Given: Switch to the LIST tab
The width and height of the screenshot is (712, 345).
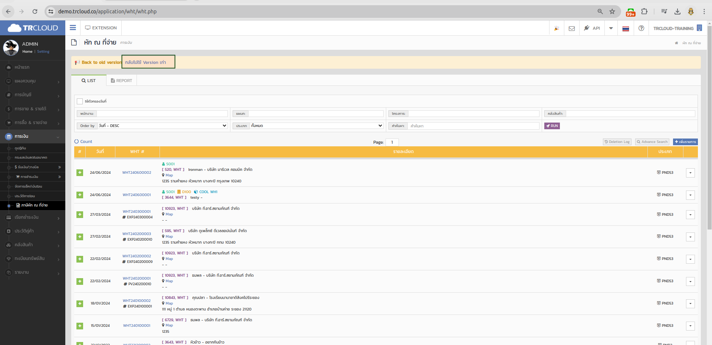Looking at the screenshot, I should [89, 81].
